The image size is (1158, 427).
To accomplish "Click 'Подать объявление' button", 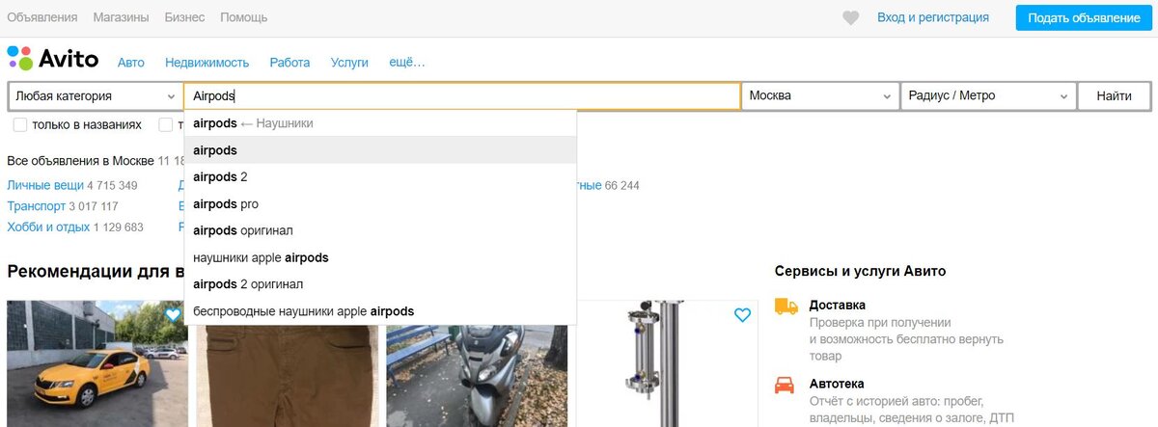I will click(x=1084, y=17).
